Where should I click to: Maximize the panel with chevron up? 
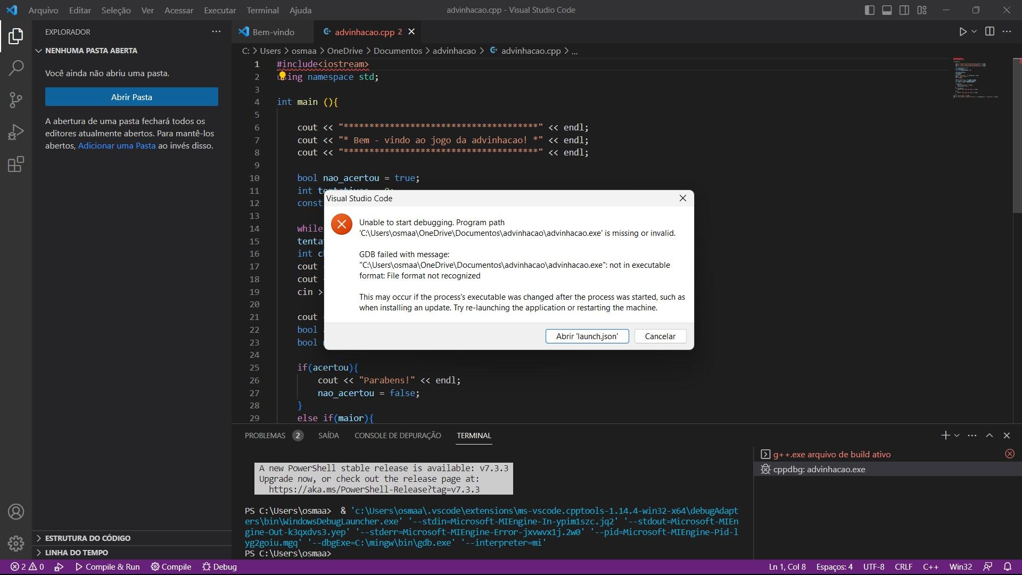[990, 436]
